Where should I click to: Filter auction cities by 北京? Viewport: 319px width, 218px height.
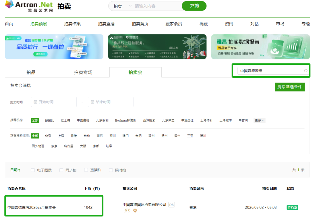(48, 136)
